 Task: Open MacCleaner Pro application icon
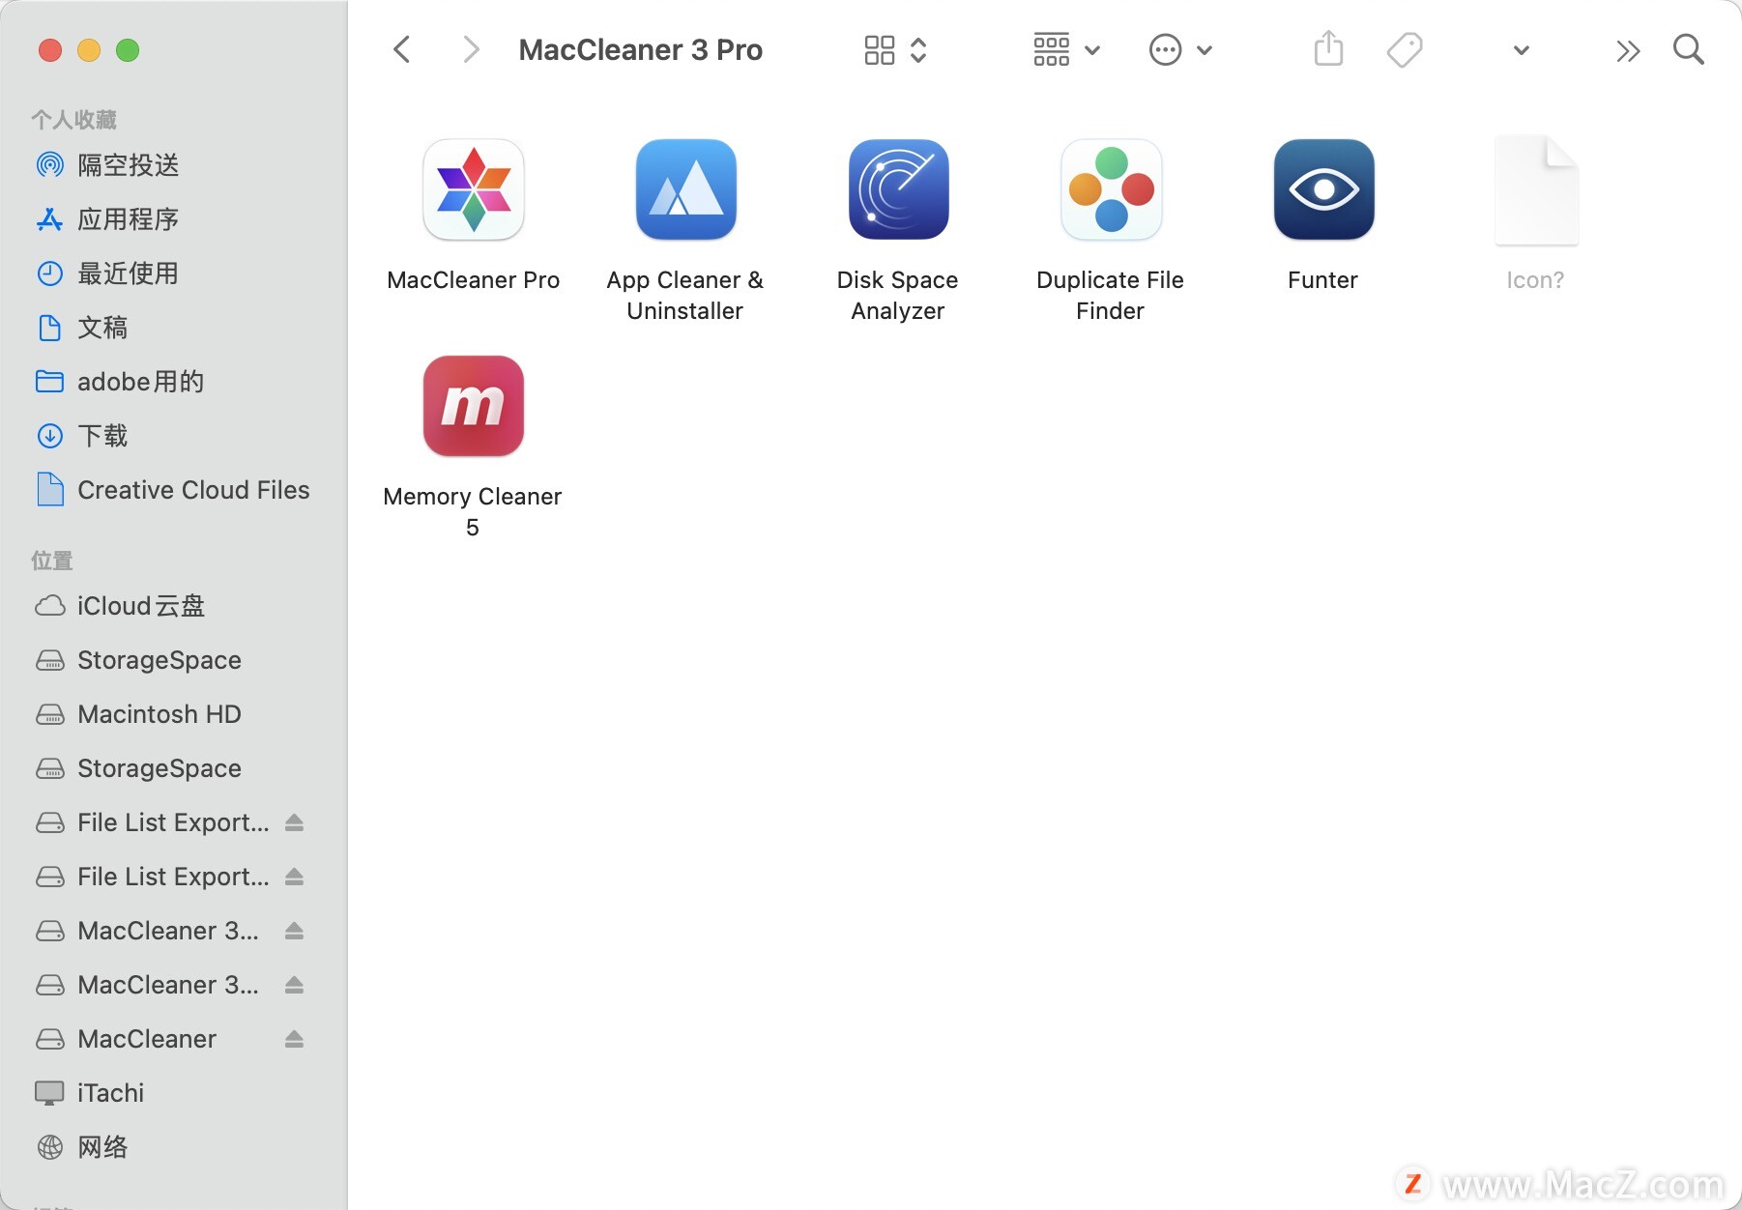tap(473, 189)
